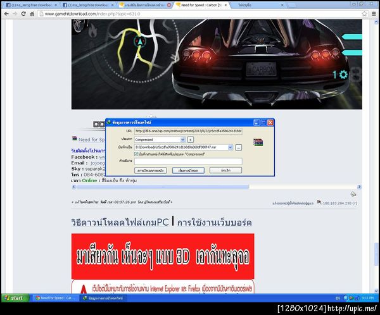Open the webboard usage guide link
This screenshot has height=315, width=380.
[x=215, y=222]
